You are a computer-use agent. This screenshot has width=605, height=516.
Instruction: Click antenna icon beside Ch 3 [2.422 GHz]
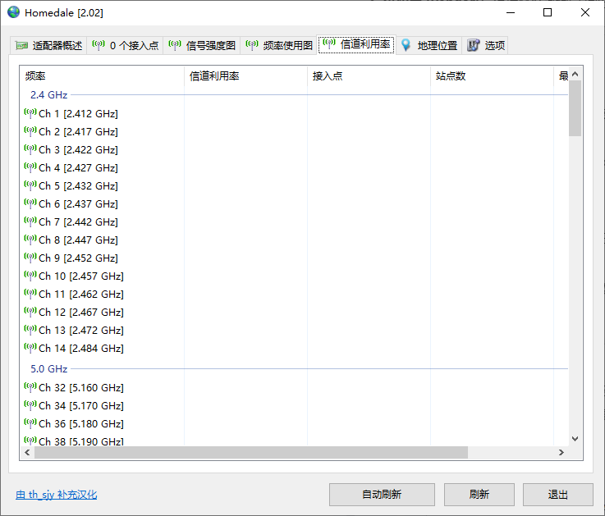tap(30, 149)
